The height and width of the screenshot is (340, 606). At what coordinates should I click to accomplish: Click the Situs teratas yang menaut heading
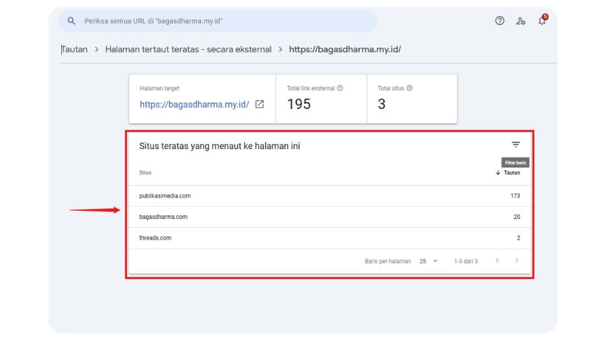point(220,146)
